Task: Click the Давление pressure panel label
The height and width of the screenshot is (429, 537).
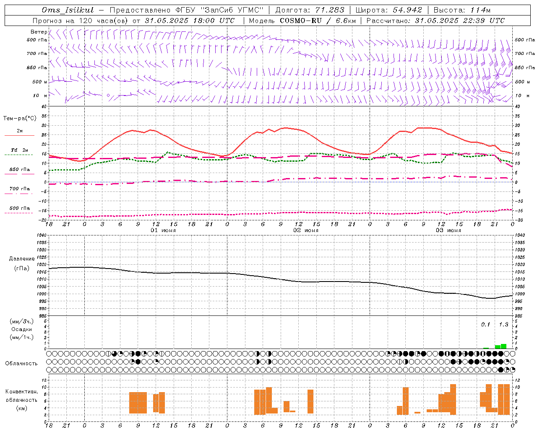Action: point(21,259)
